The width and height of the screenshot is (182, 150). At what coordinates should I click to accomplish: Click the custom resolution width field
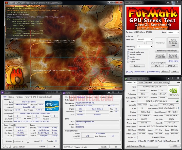point(140,43)
